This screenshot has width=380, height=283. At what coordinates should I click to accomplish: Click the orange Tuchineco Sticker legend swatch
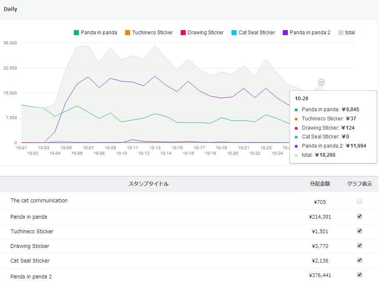click(x=128, y=33)
